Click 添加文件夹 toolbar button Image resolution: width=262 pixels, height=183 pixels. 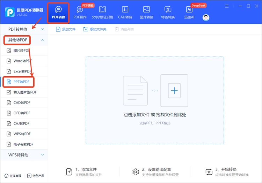tap(95, 29)
